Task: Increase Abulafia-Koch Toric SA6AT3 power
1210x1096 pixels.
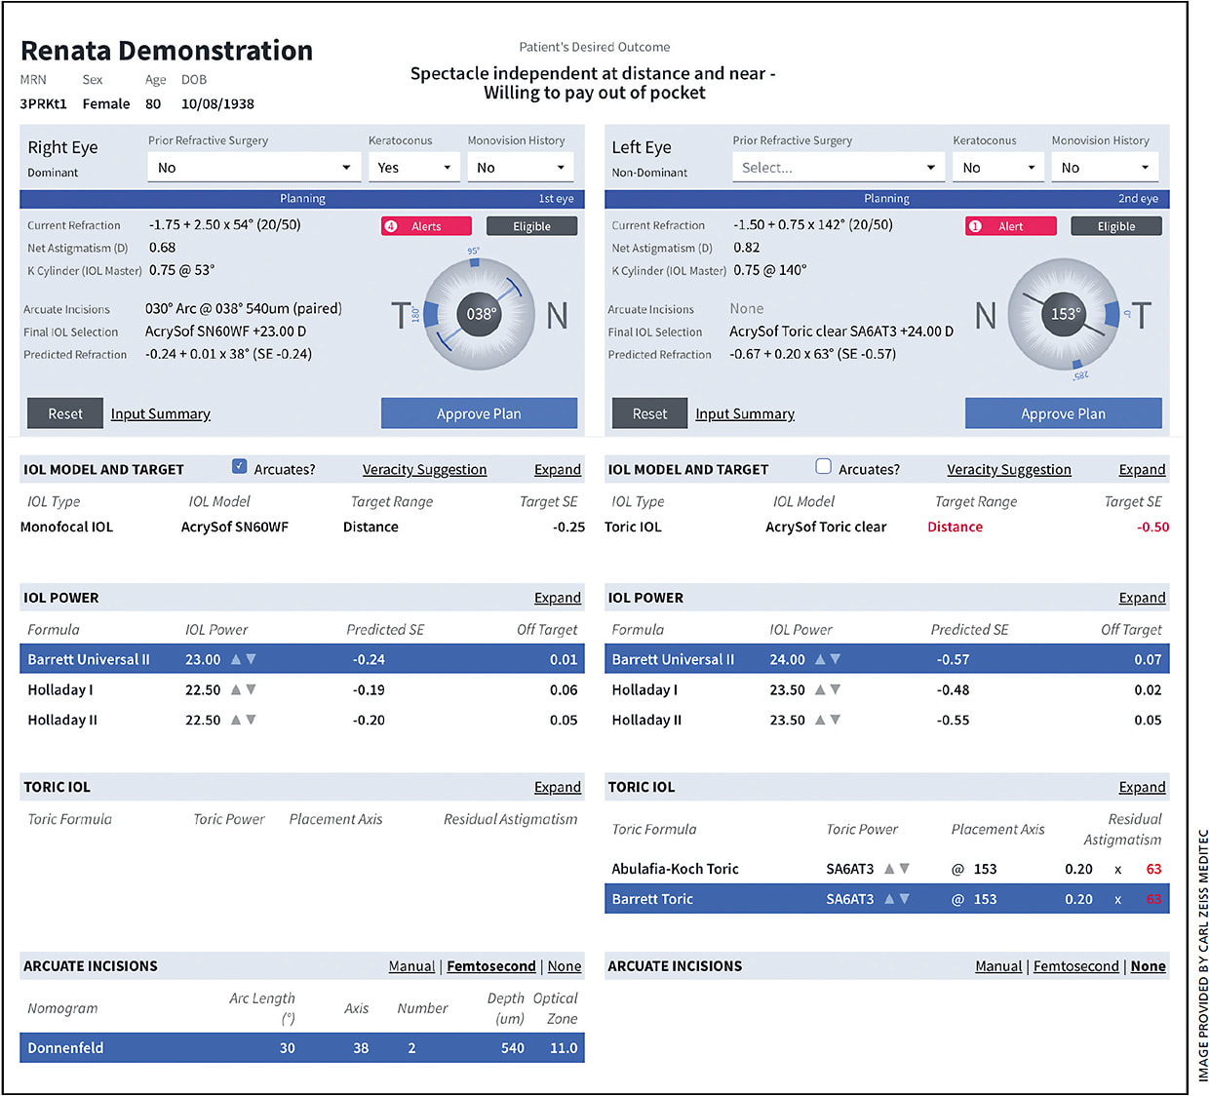Action: tap(889, 869)
